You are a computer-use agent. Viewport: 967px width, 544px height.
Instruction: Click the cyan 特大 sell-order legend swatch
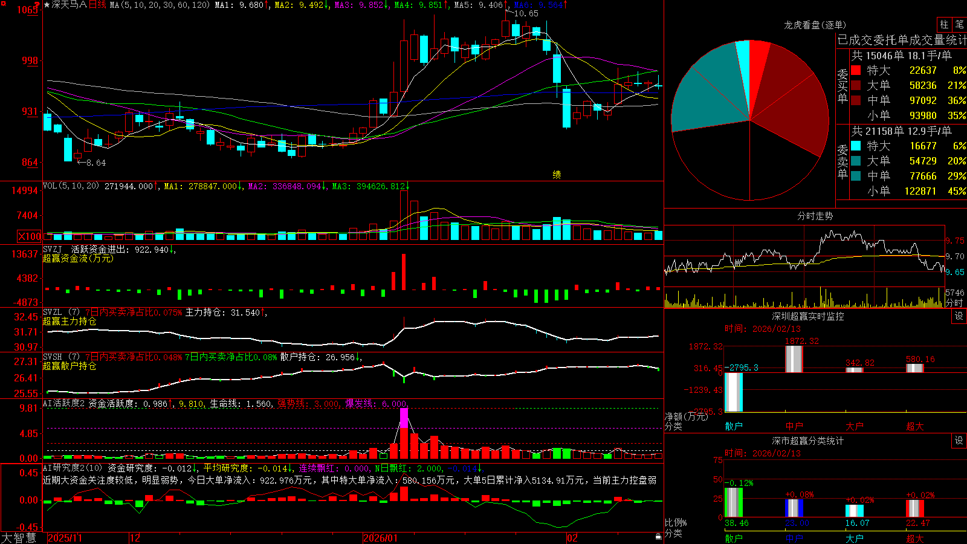click(x=856, y=146)
